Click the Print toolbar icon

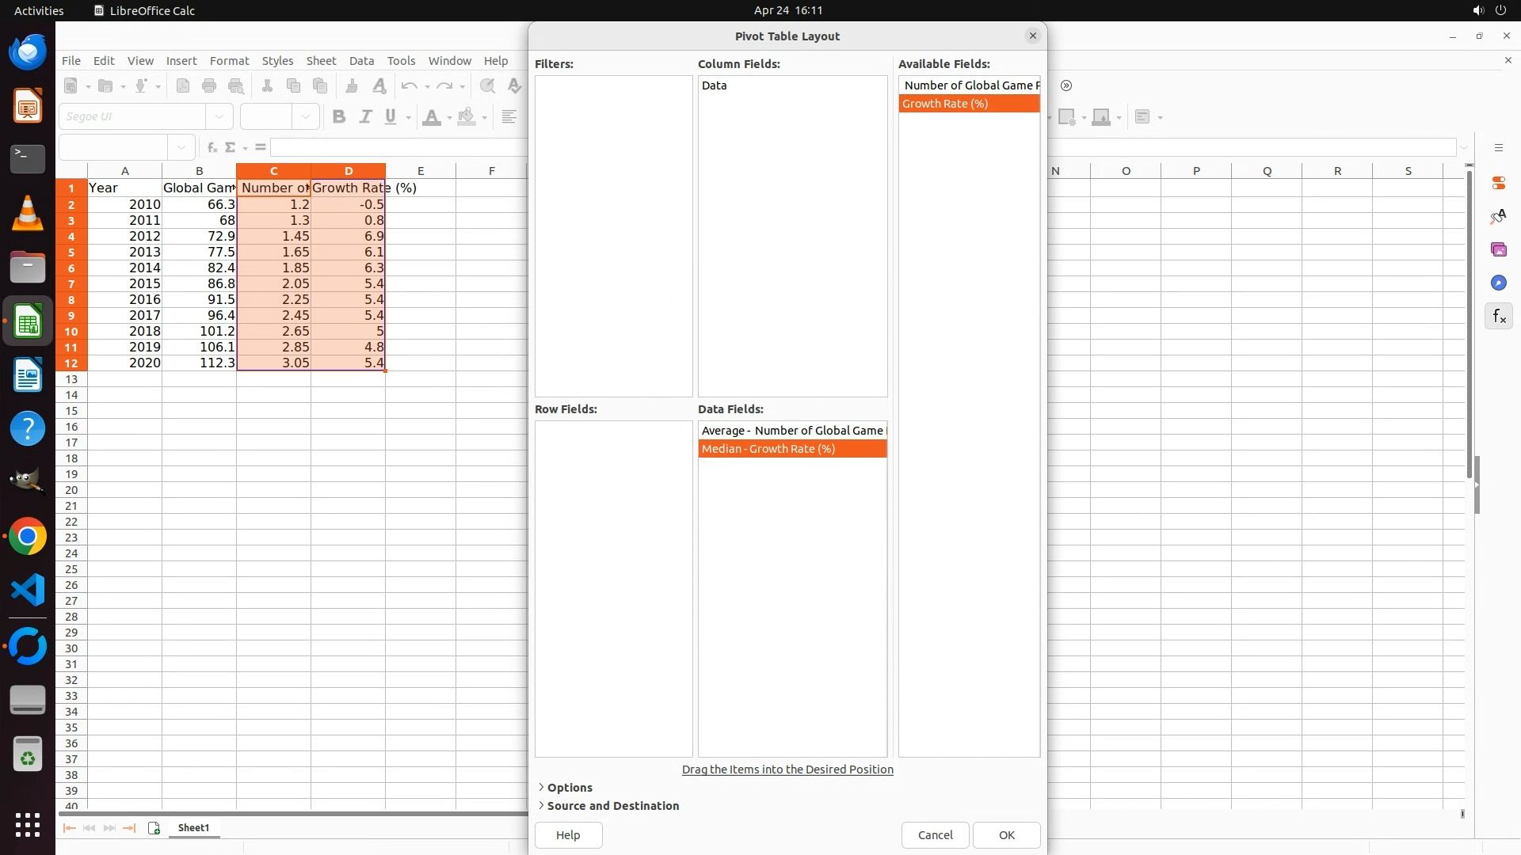point(209,85)
